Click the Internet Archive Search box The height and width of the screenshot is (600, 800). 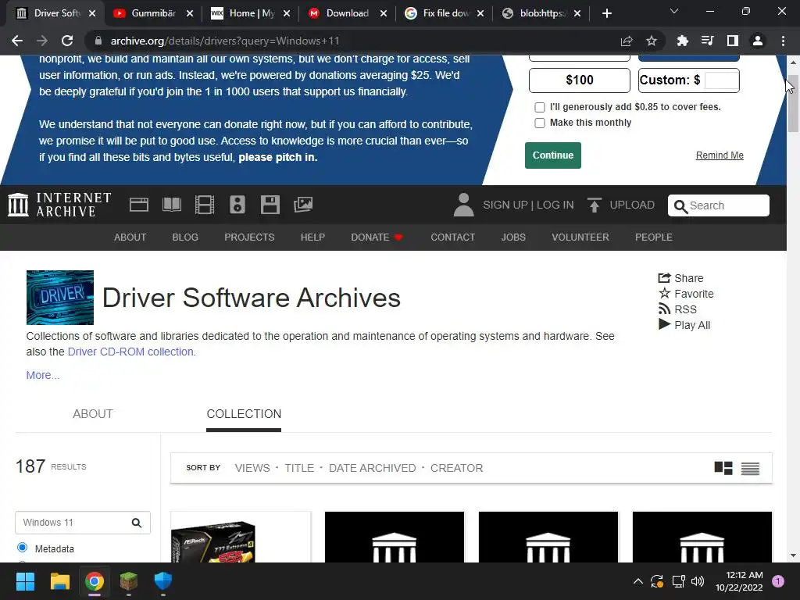tap(719, 205)
